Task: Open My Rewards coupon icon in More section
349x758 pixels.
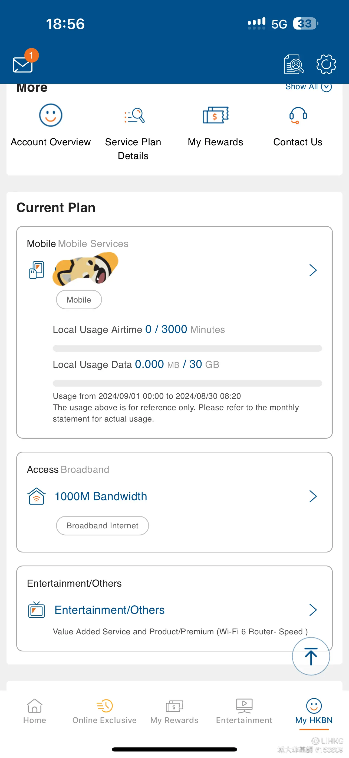Action: 216,115
